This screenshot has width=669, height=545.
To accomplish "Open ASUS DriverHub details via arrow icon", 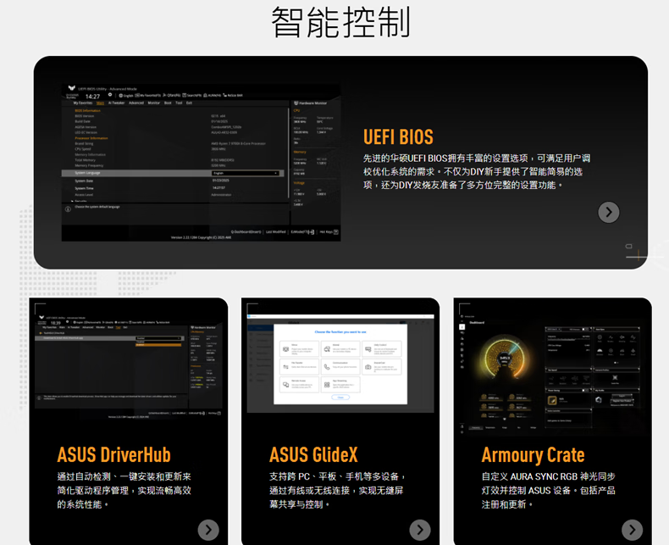I will tap(208, 530).
